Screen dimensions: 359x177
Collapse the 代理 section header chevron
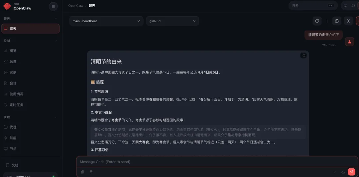tap(56, 117)
